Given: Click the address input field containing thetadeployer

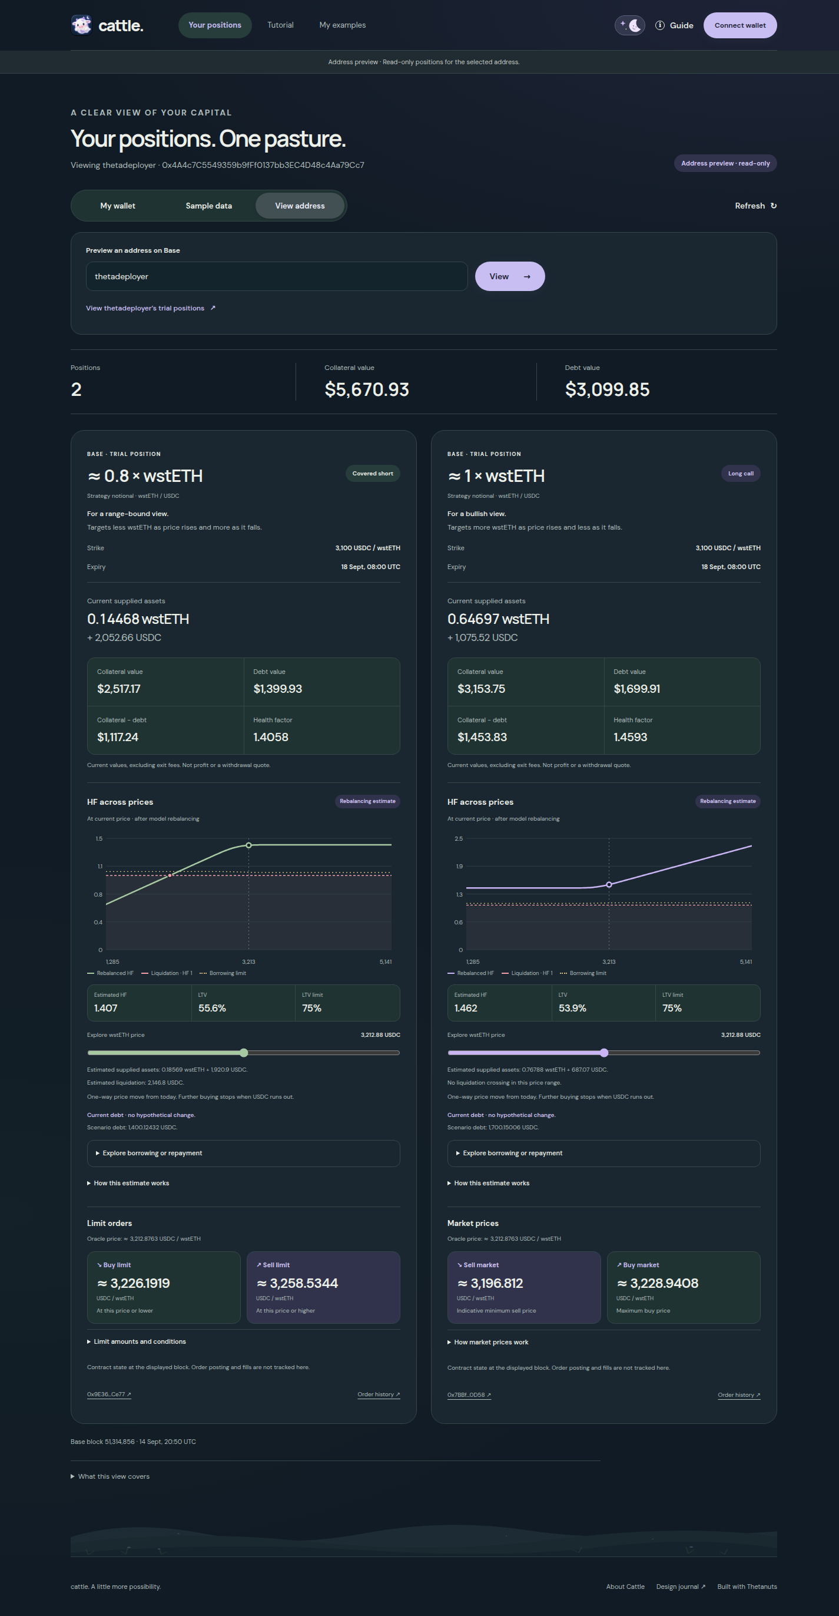Looking at the screenshot, I should coord(277,276).
